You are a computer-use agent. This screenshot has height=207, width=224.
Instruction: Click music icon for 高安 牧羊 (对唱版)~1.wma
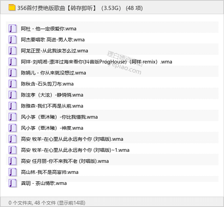(12, 150)
